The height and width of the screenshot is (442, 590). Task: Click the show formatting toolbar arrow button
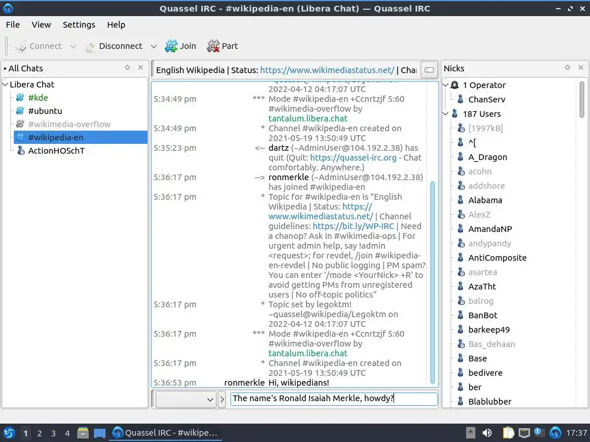click(x=222, y=399)
